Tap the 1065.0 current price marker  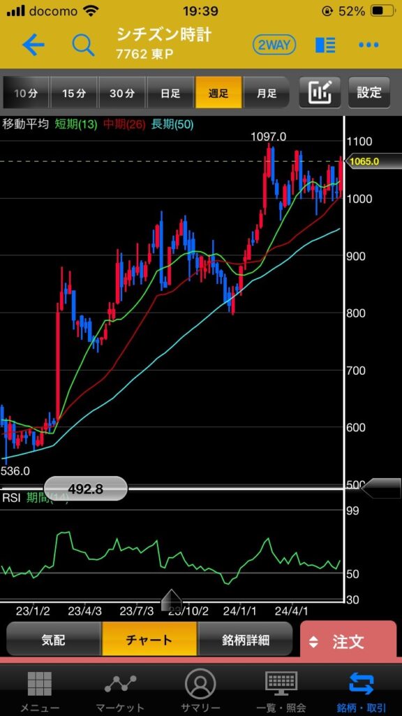(x=373, y=162)
